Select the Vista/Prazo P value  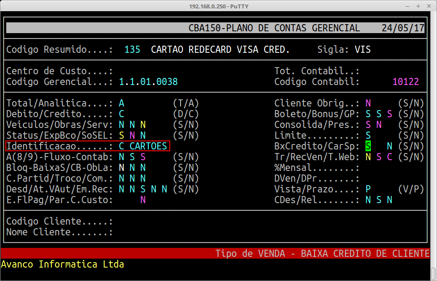click(x=368, y=189)
